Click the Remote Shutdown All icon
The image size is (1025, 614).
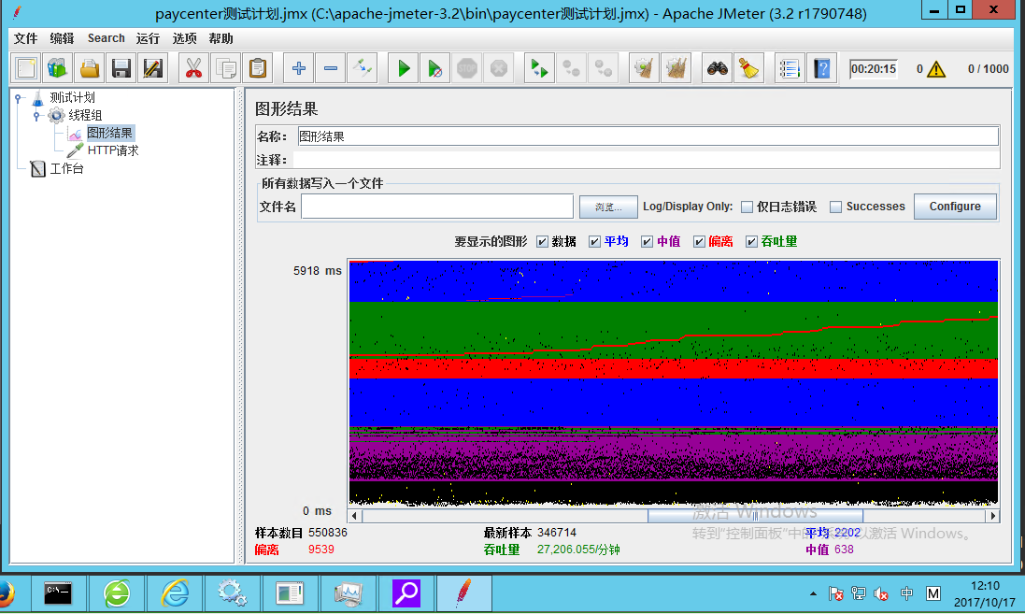pyautogui.click(x=603, y=68)
